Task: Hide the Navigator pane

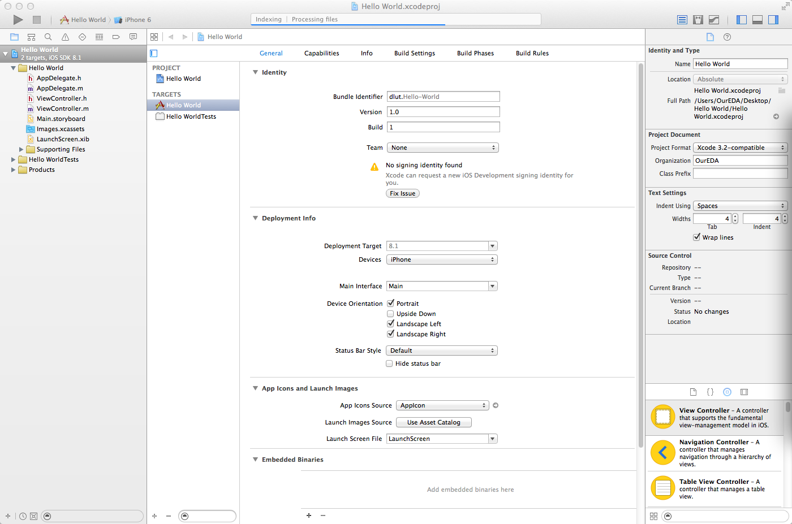Action: (742, 20)
